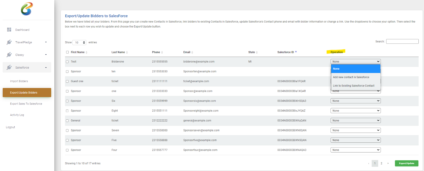Open Export/Update Bidders in sidebar
The width and height of the screenshot is (424, 171).
click(x=27, y=92)
